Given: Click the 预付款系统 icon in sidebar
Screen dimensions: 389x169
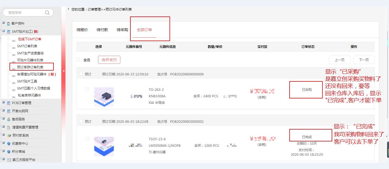Looking at the screenshot, I should pos(9,135).
